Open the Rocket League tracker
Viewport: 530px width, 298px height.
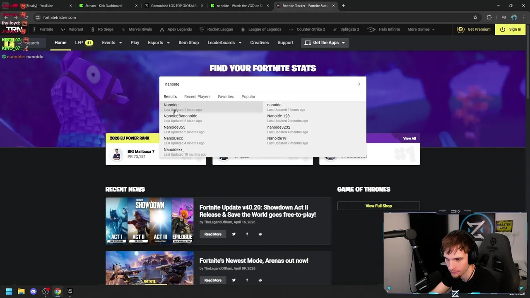tap(216, 29)
